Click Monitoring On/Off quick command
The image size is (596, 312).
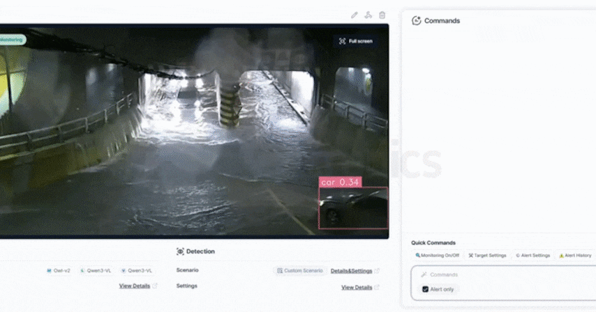point(437,256)
